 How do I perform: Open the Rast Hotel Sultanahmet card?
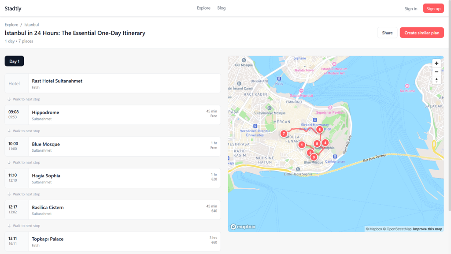tap(113, 83)
